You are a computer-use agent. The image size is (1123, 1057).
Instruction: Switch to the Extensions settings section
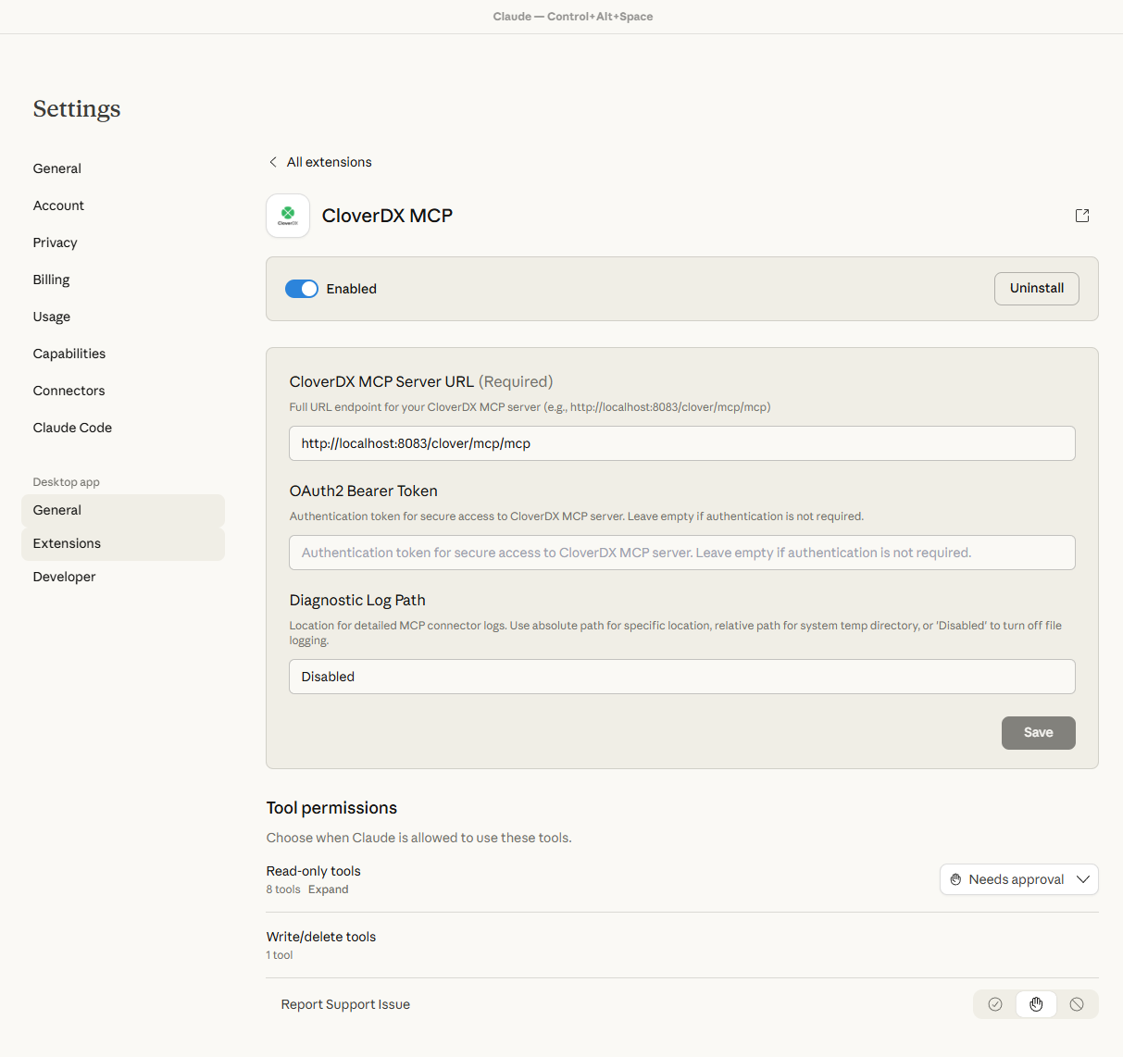pos(67,543)
